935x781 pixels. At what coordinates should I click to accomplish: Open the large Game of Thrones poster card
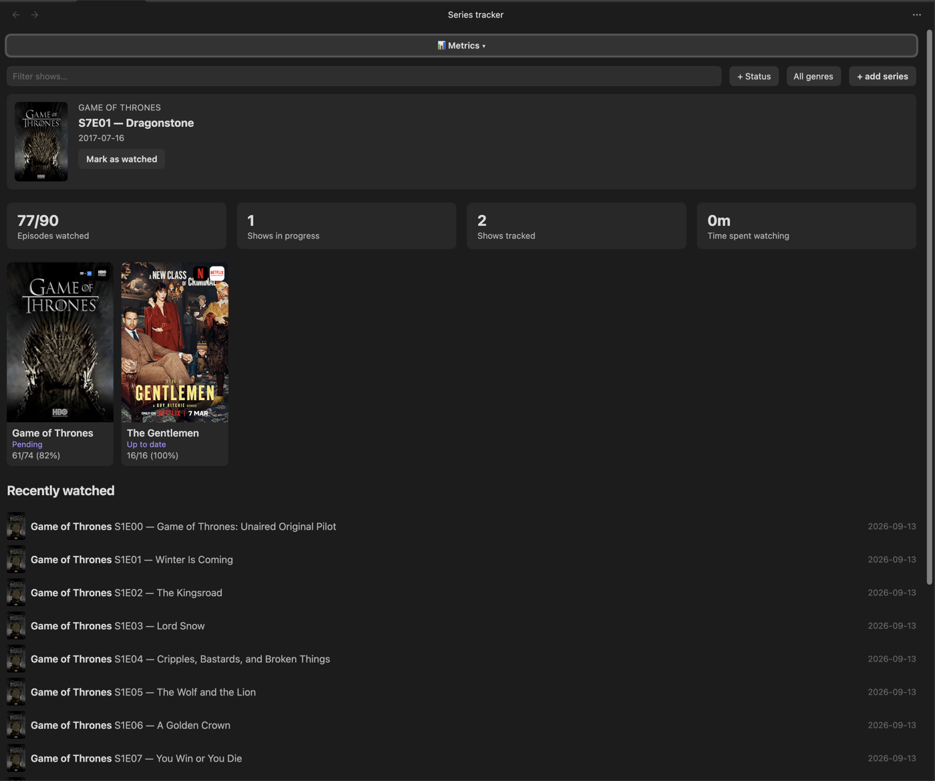[x=60, y=342]
